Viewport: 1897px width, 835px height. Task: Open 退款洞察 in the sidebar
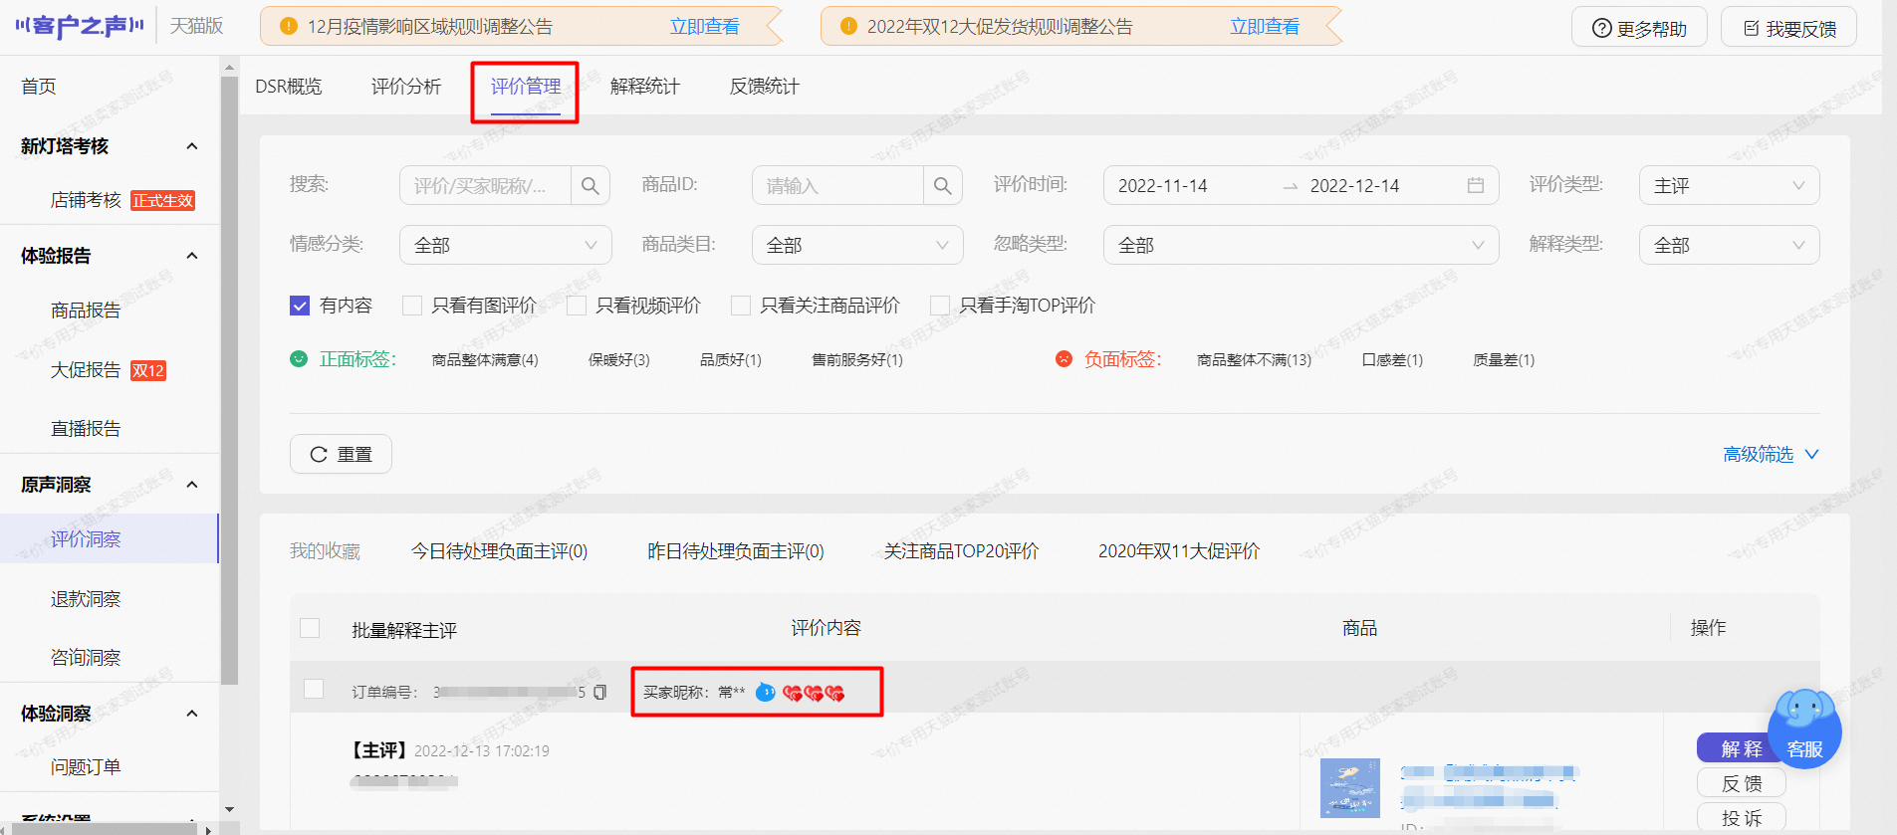[x=86, y=599]
